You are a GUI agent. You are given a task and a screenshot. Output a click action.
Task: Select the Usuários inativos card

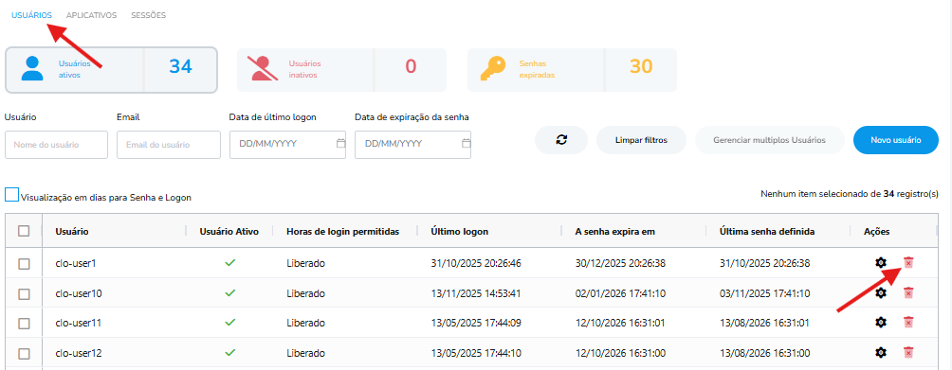tap(341, 70)
